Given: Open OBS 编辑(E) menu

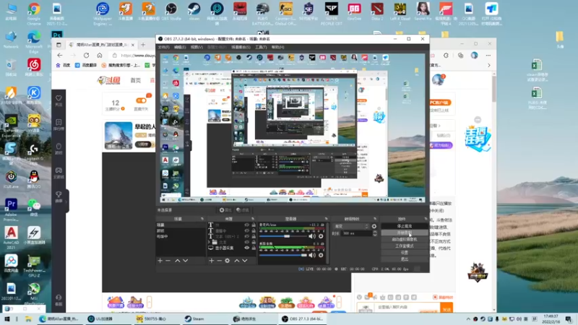Looking at the screenshot, I should click(x=180, y=47).
